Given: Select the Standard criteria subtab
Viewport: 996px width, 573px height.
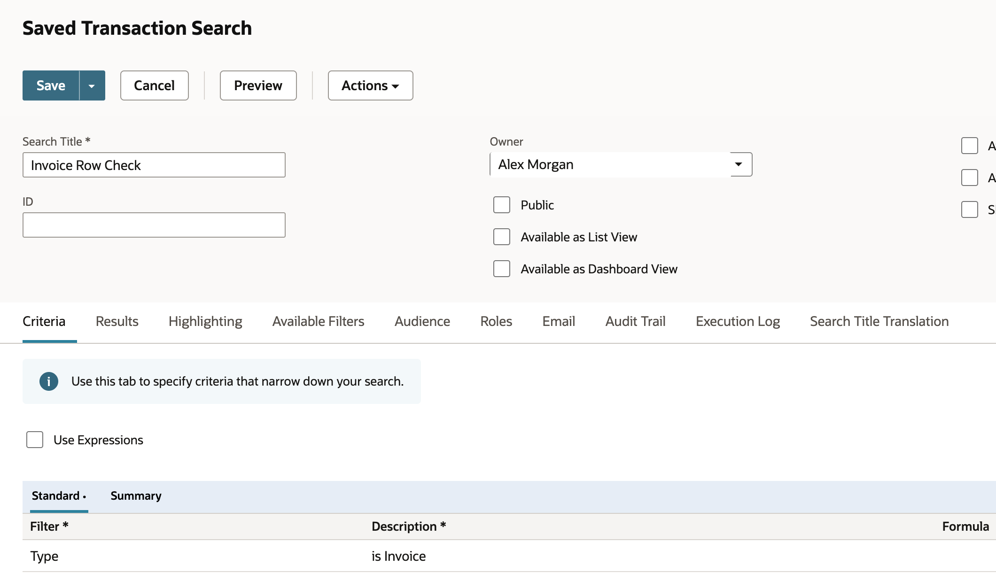Looking at the screenshot, I should tap(58, 496).
